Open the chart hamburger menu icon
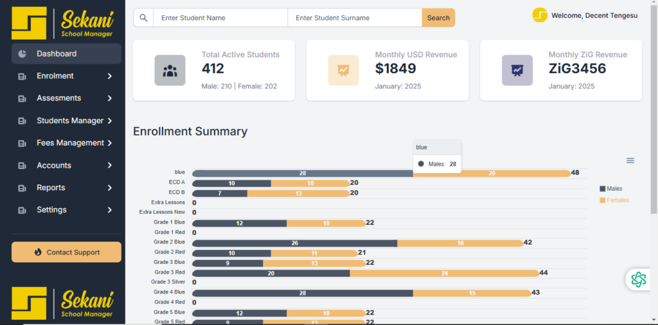The image size is (658, 325). pyautogui.click(x=630, y=161)
